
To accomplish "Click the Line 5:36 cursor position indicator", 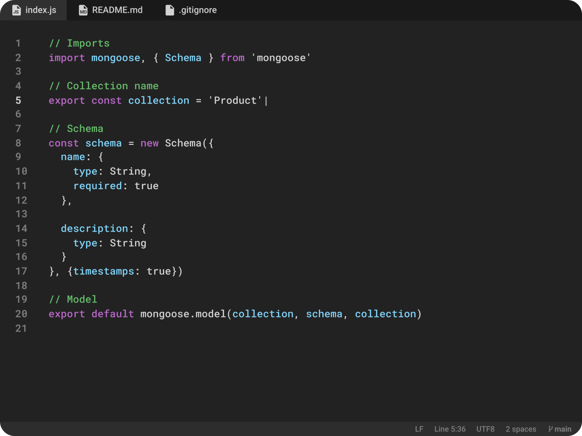I will [x=450, y=429].
